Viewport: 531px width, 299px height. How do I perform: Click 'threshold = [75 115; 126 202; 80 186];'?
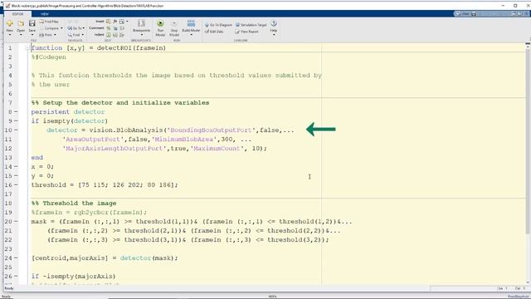(x=105, y=185)
